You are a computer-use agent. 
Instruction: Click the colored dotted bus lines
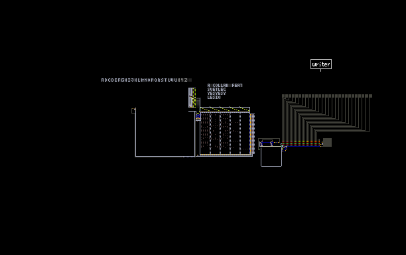pos(302,143)
